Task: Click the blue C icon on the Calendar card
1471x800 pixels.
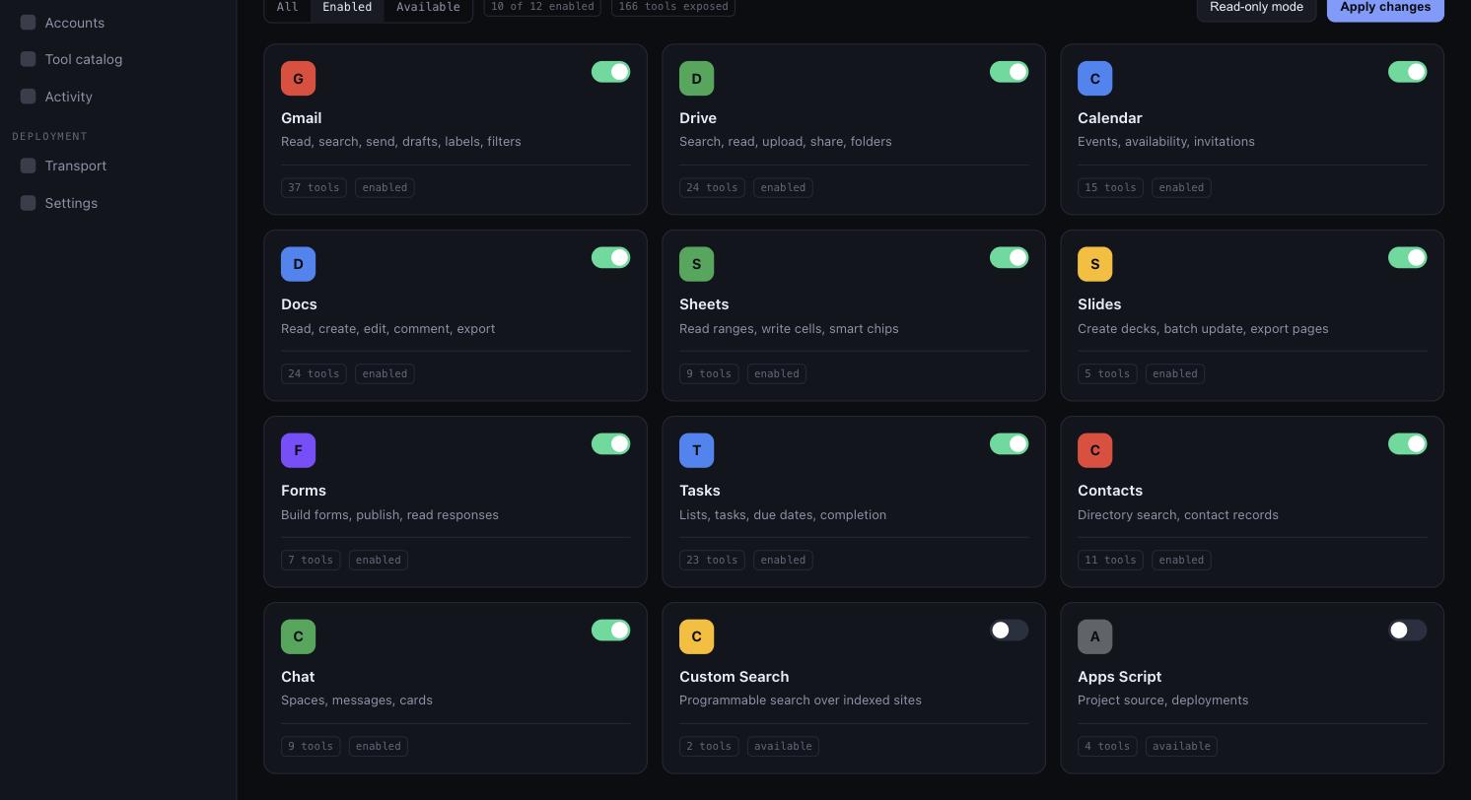Action: 1094,78
